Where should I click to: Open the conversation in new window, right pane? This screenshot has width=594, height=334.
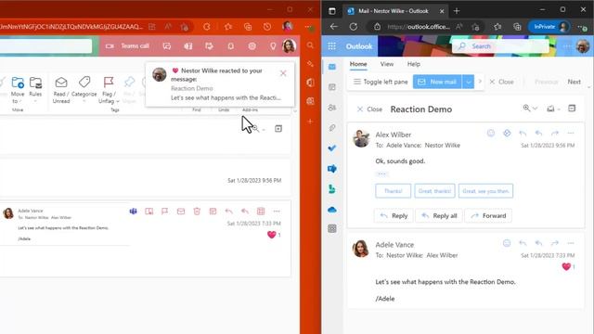pyautogui.click(x=572, y=109)
